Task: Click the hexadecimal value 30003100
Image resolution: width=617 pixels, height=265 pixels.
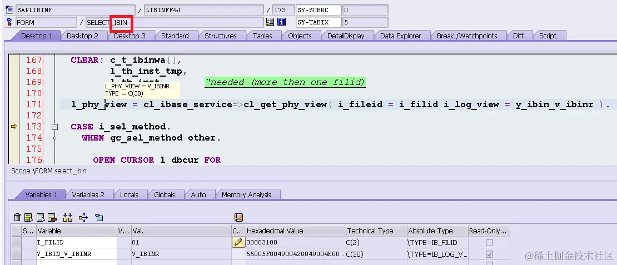Action: [296, 242]
